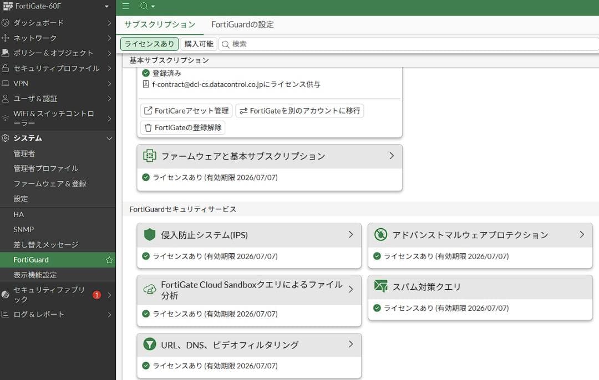Expand the VPN menu section
The image size is (599, 380).
click(58, 83)
